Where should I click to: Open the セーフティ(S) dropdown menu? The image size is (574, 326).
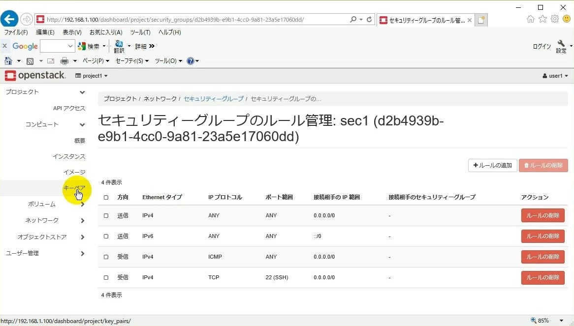(132, 61)
